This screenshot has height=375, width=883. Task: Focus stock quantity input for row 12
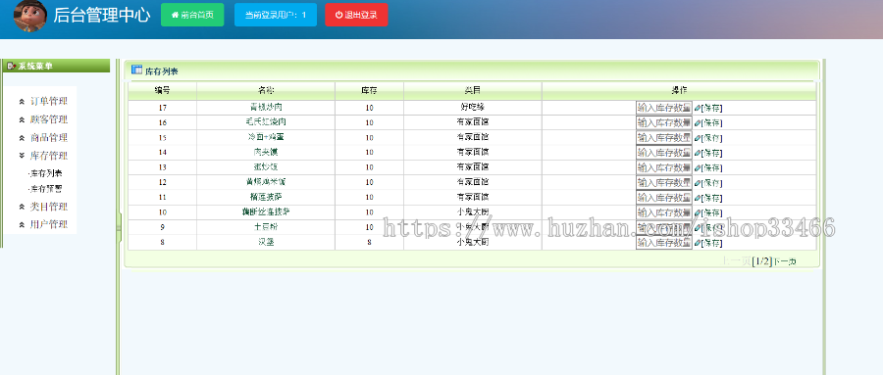[x=664, y=183]
